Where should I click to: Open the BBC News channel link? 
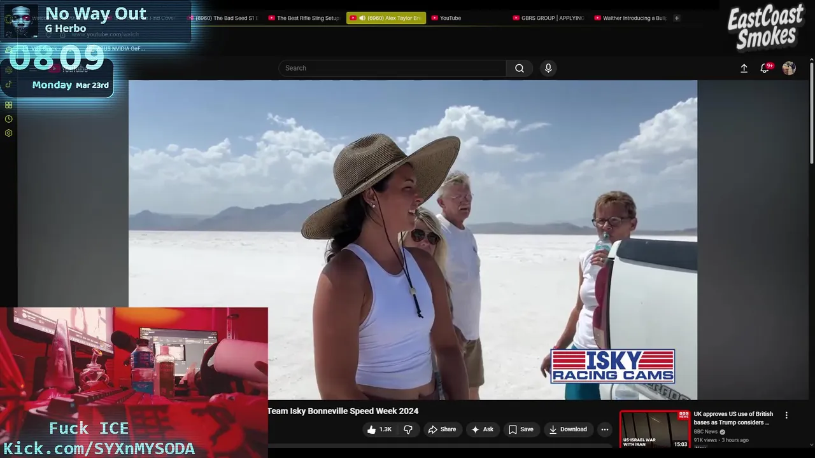(705, 432)
